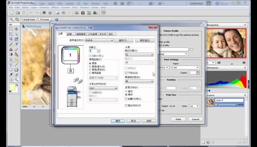Select the Paint Bucket tool
257x147 pixels.
16,54
